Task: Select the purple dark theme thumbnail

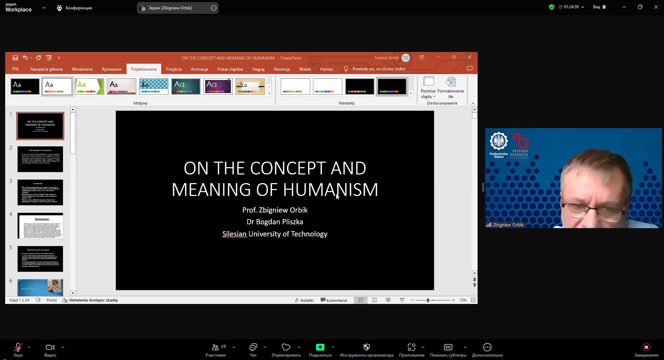Action: point(218,87)
